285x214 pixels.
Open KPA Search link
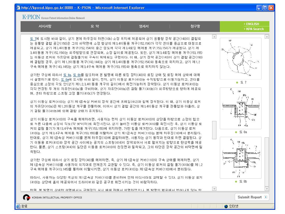point(255,29)
